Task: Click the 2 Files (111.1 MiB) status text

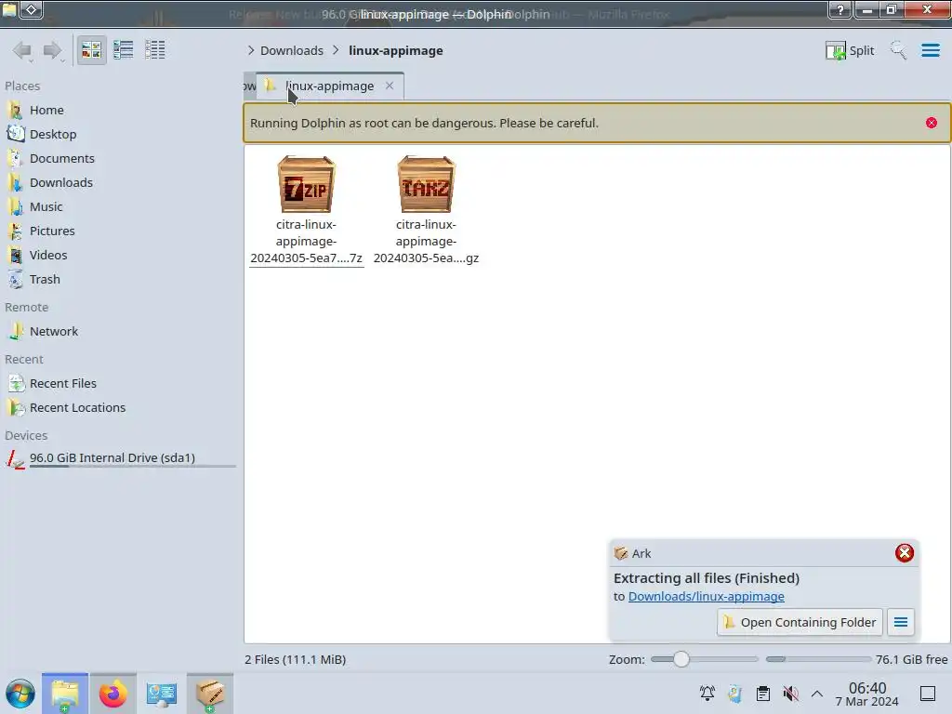Action: click(x=295, y=660)
